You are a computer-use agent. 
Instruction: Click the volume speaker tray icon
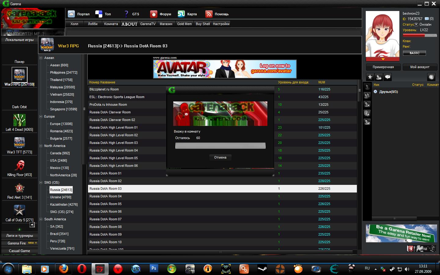click(x=407, y=269)
